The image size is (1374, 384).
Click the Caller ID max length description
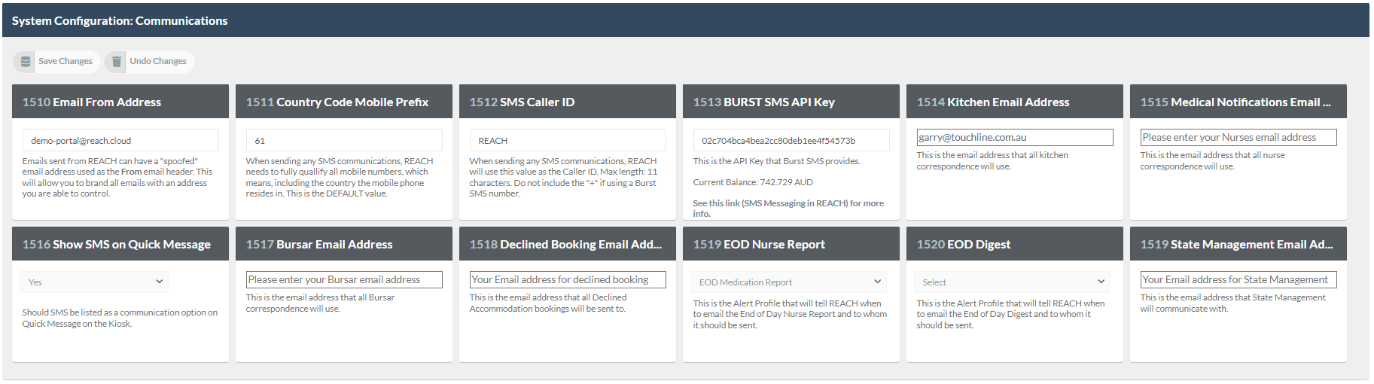click(x=563, y=178)
